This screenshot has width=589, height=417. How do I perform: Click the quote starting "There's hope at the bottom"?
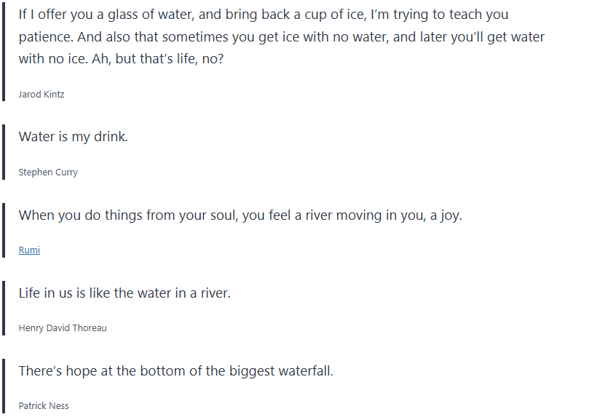(x=175, y=371)
